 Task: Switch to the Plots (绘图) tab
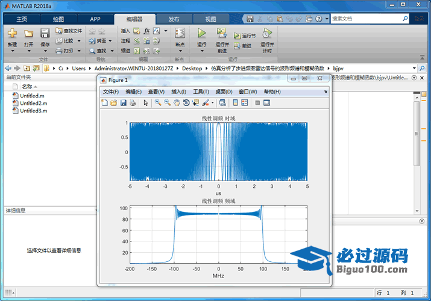(58, 19)
